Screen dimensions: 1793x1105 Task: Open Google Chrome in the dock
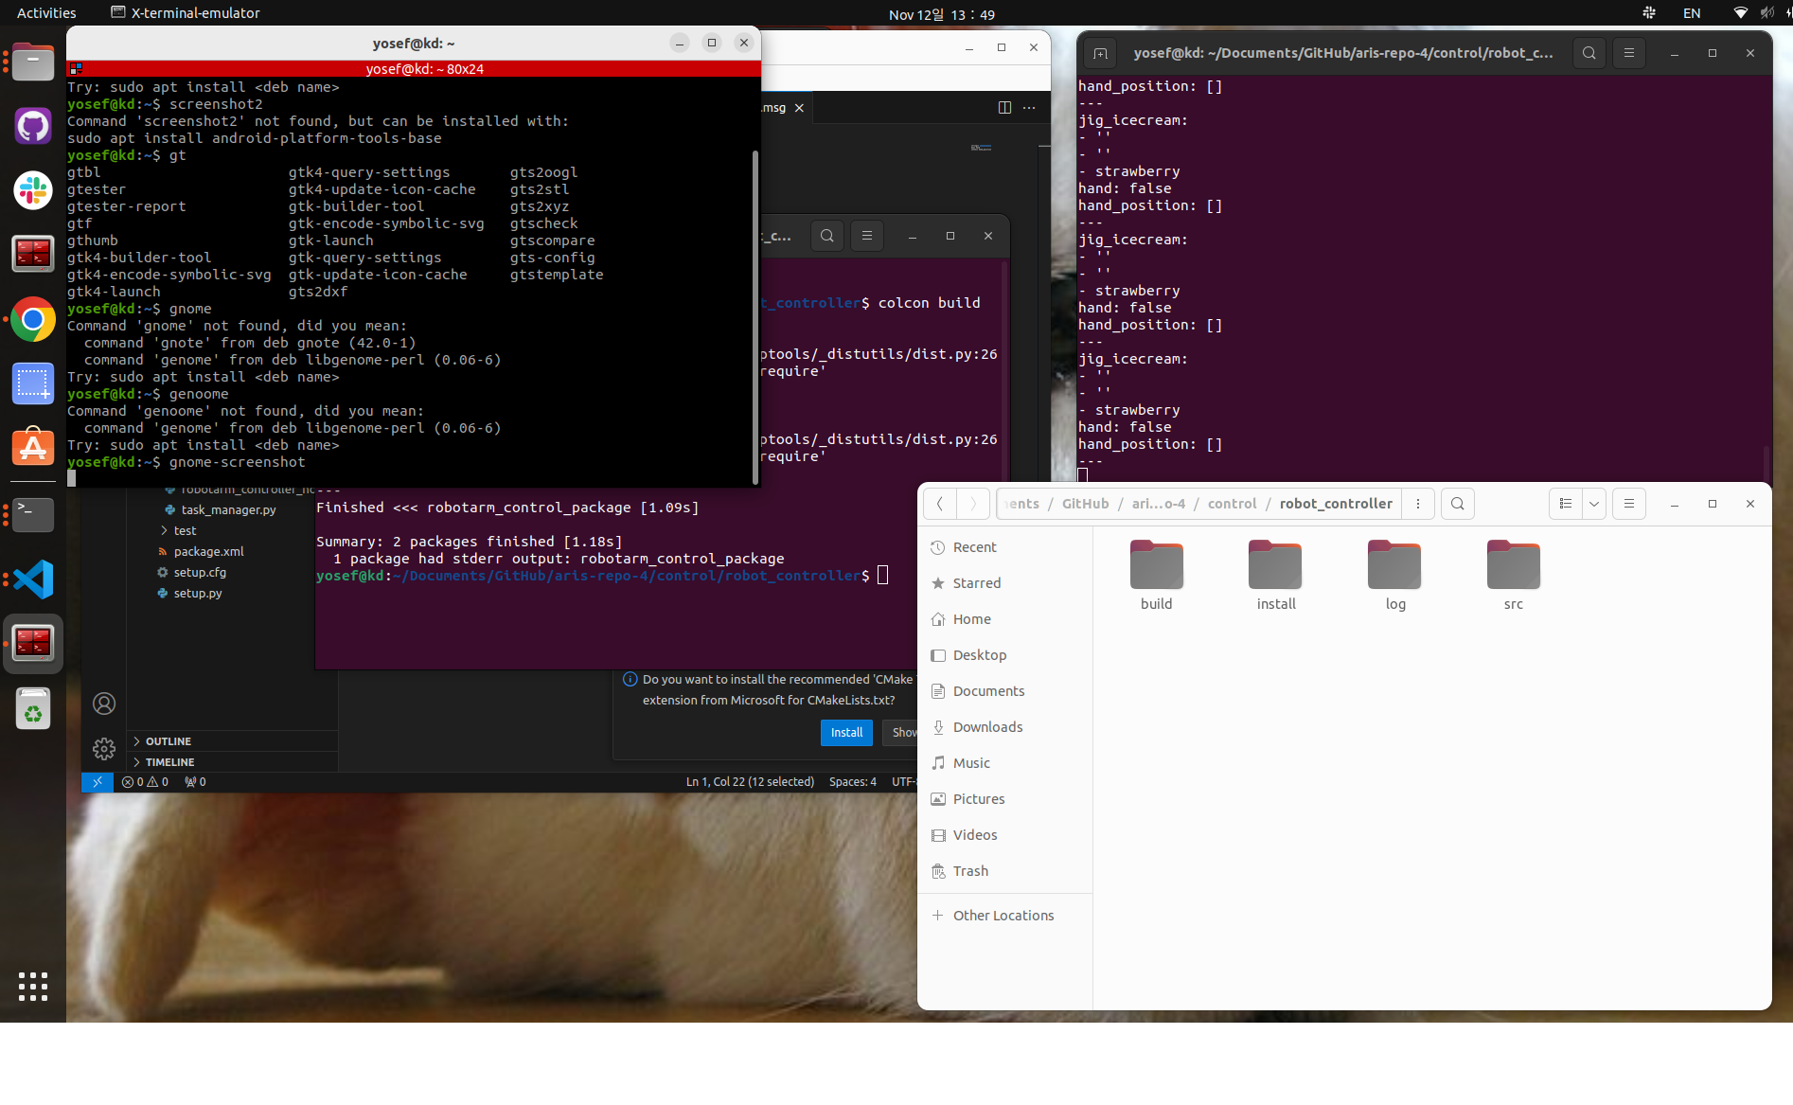pos(33,320)
